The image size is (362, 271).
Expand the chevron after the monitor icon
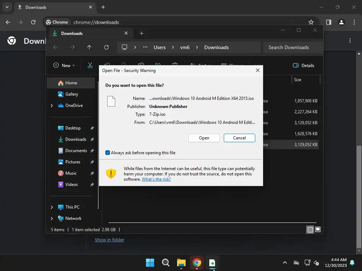point(135,47)
